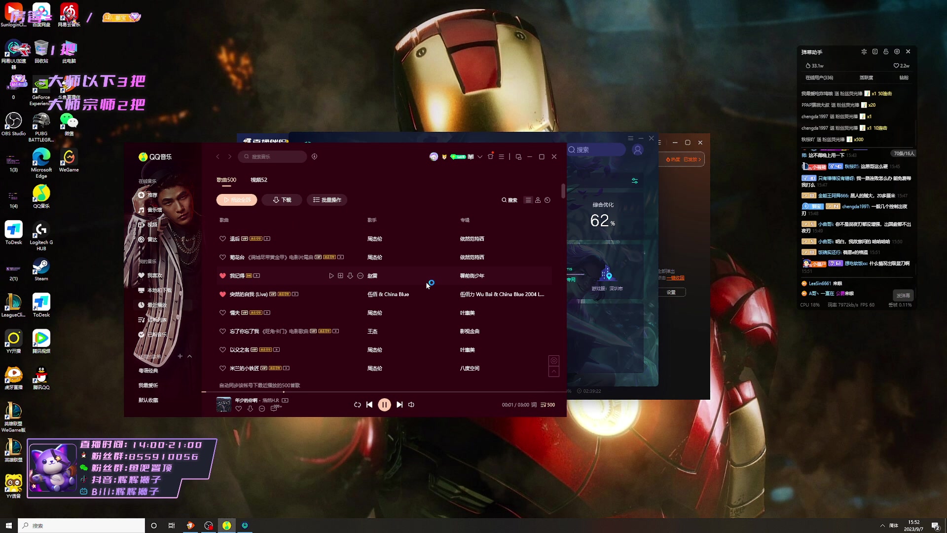
Task: Open the skin (shirt) icon in QQ音乐
Action: pyautogui.click(x=490, y=156)
